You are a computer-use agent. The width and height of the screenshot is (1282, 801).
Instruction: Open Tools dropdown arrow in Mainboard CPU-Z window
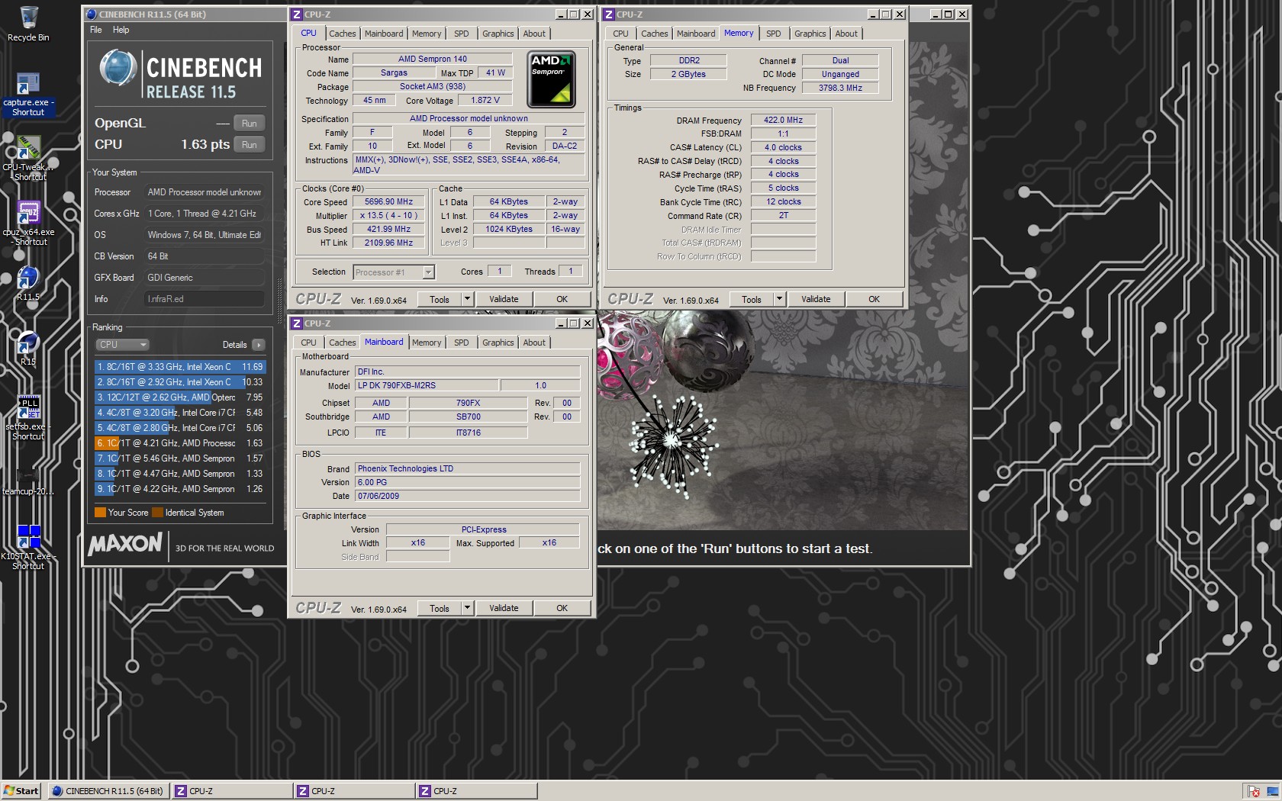(468, 609)
